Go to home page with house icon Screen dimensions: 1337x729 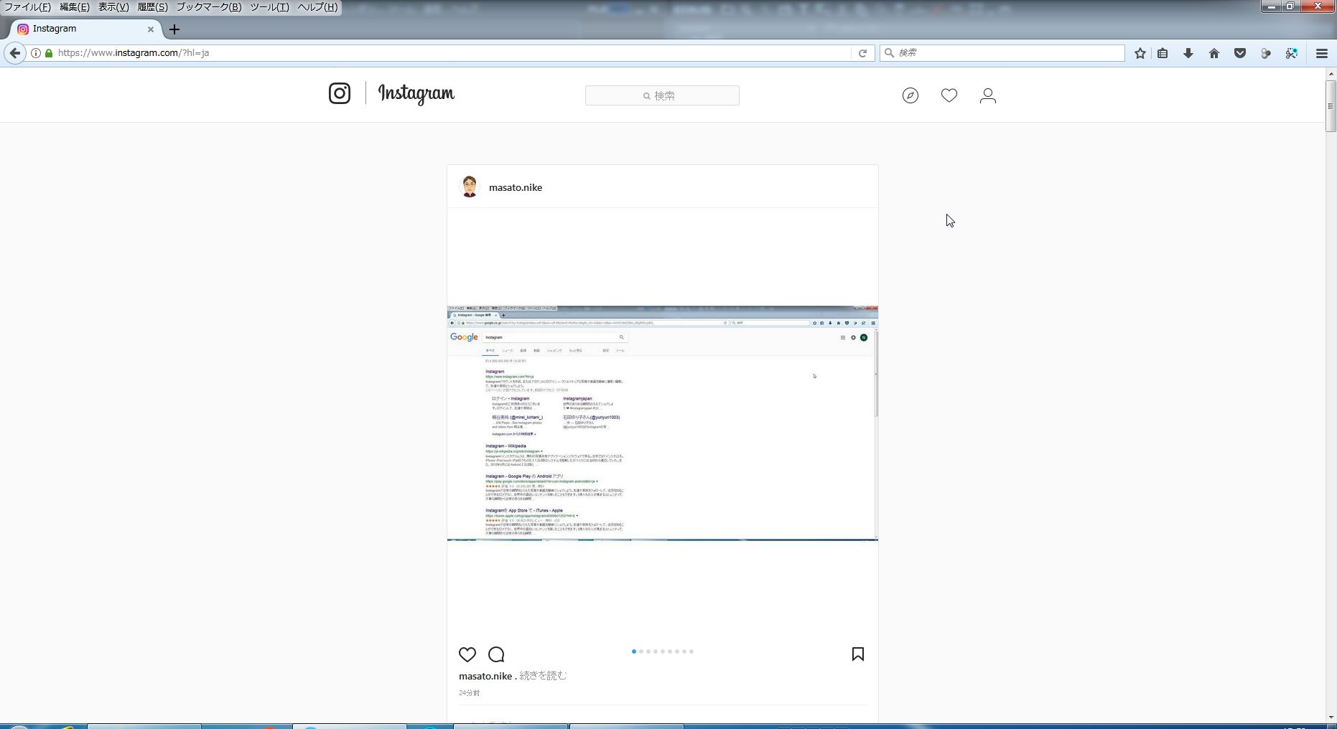[1214, 53]
